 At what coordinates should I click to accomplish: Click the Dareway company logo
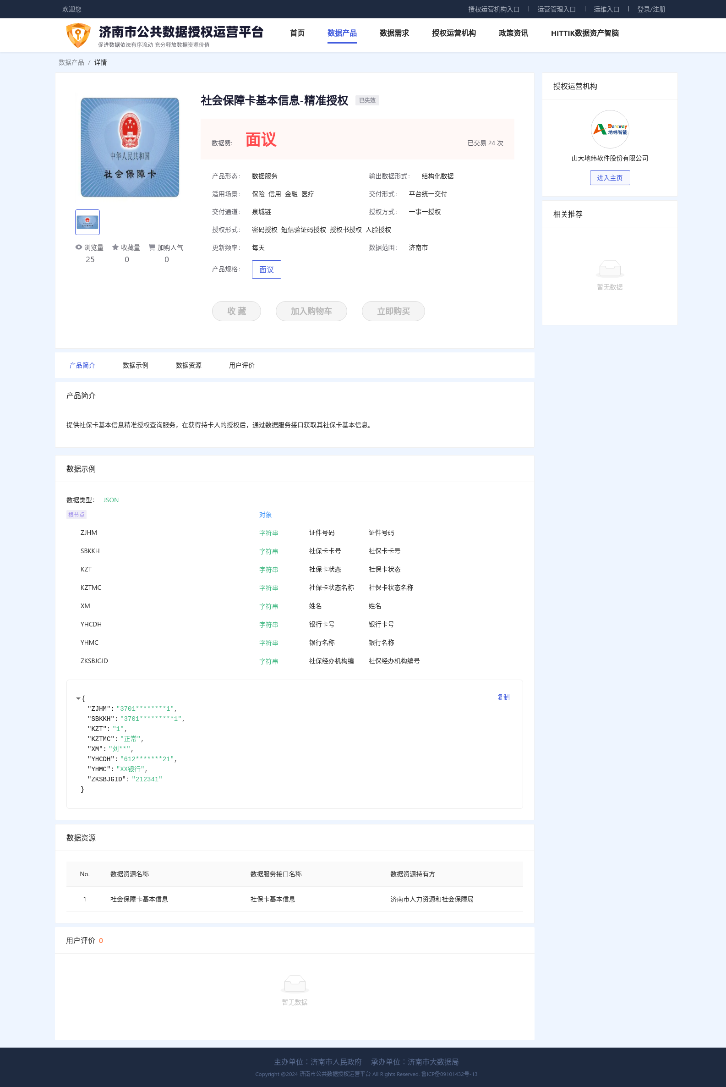coord(610,129)
